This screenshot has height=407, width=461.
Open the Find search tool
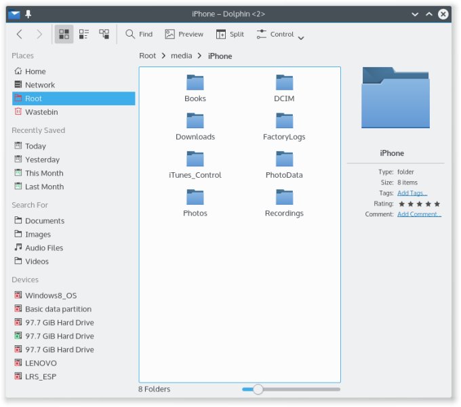(139, 34)
